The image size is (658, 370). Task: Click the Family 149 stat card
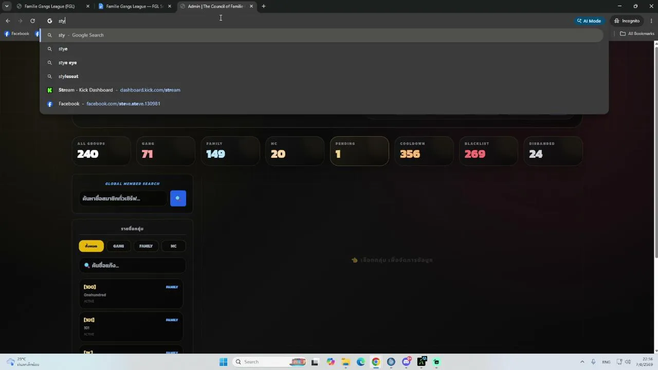(x=230, y=151)
